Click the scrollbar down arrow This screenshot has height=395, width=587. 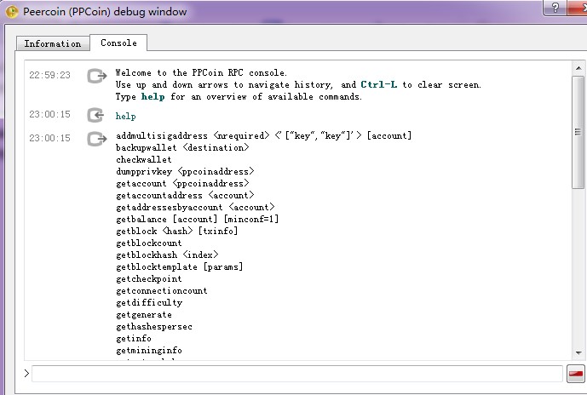pos(578,352)
